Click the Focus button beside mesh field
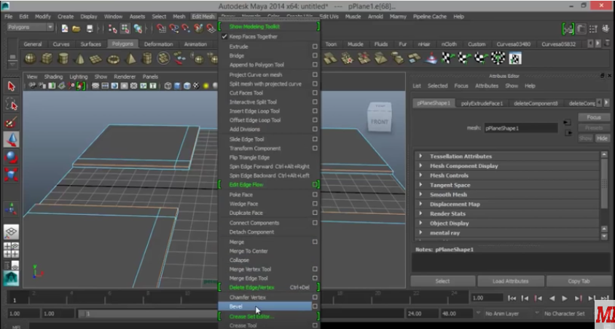 pos(594,117)
